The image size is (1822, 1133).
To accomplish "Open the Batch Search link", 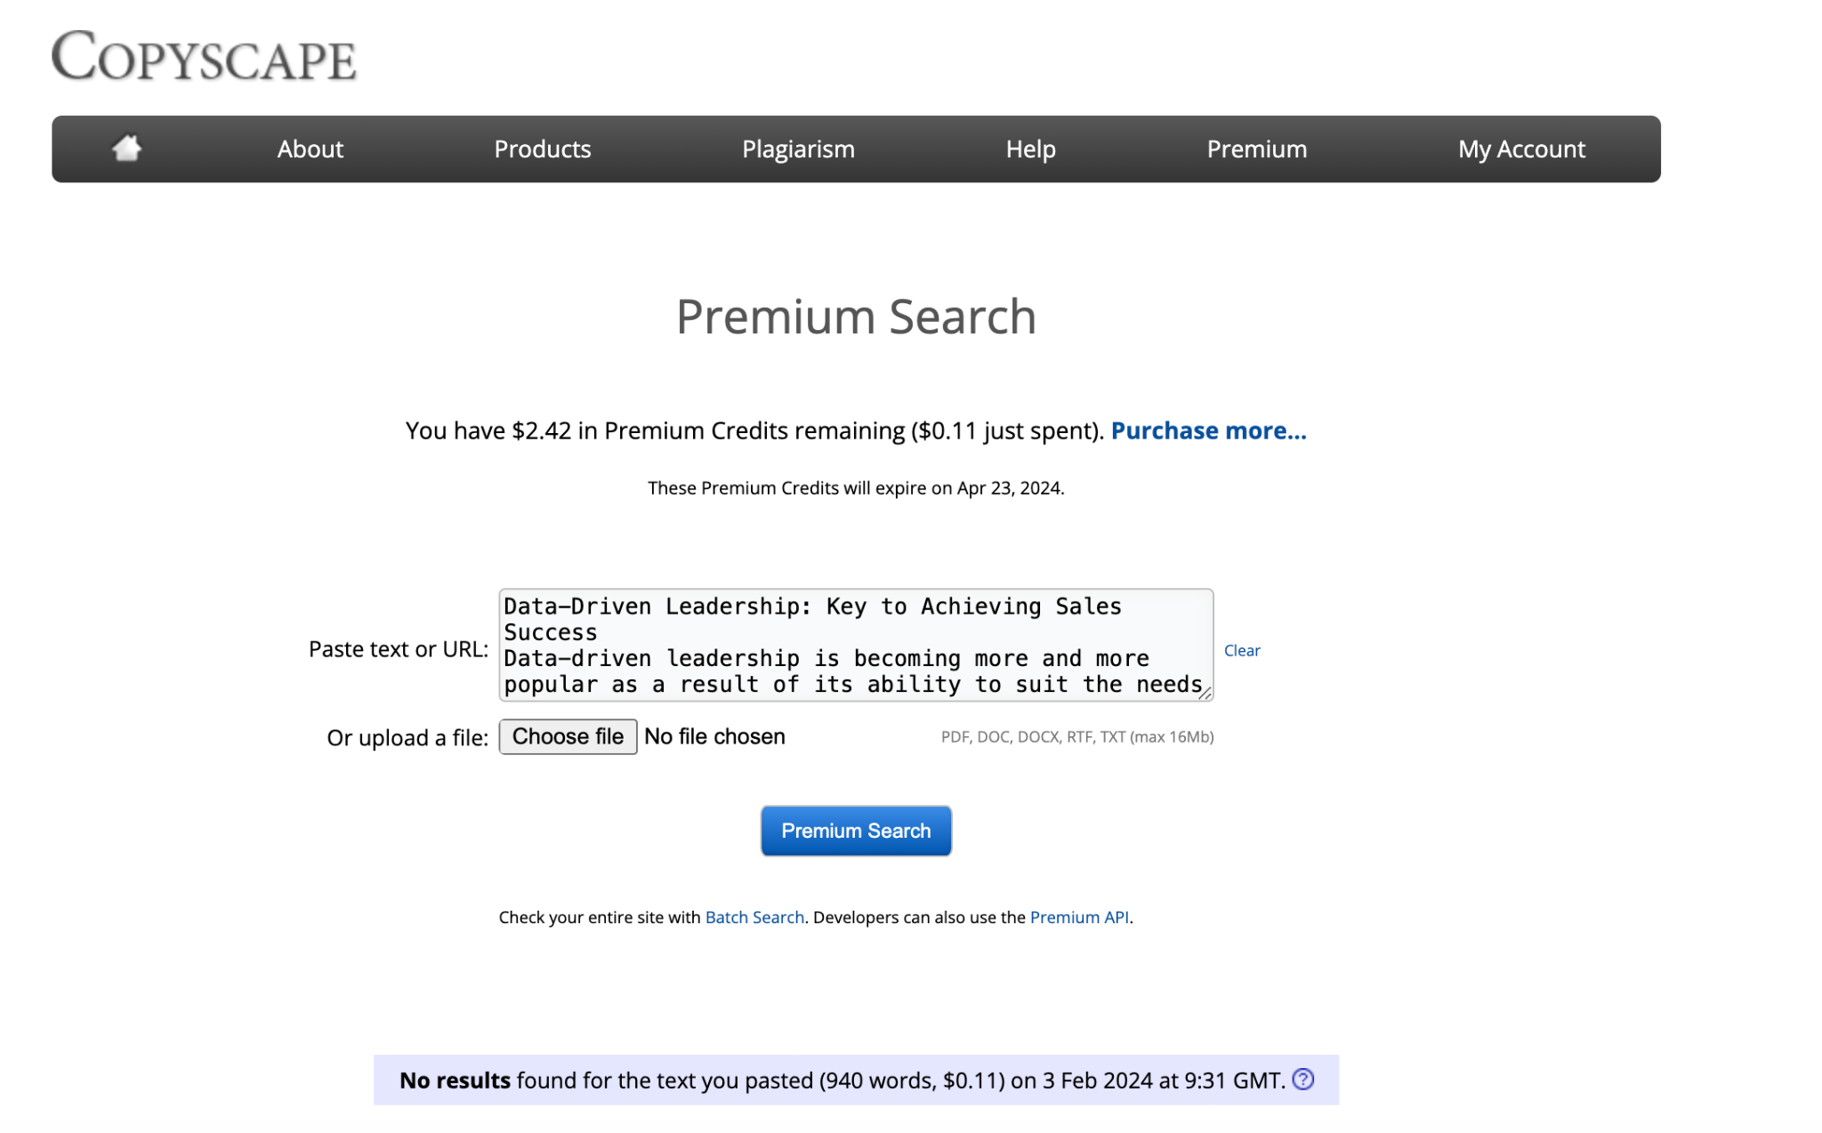I will [754, 917].
